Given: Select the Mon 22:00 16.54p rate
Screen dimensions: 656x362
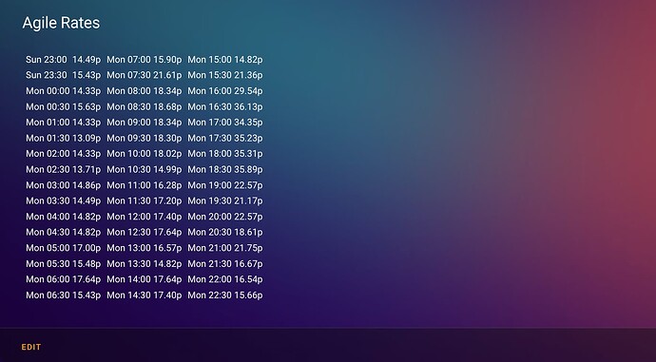Looking at the screenshot, I should click(225, 279).
